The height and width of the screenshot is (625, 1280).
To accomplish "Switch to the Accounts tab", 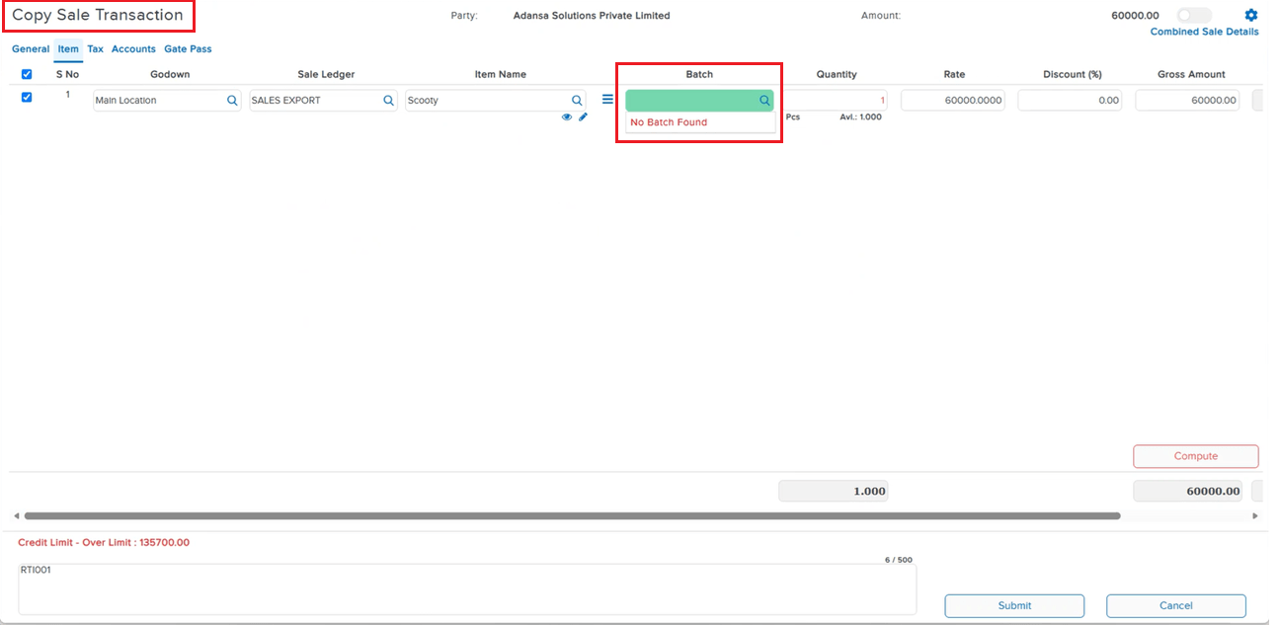I will (133, 48).
